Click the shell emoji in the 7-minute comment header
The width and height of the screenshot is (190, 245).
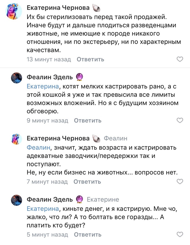tap(96, 138)
